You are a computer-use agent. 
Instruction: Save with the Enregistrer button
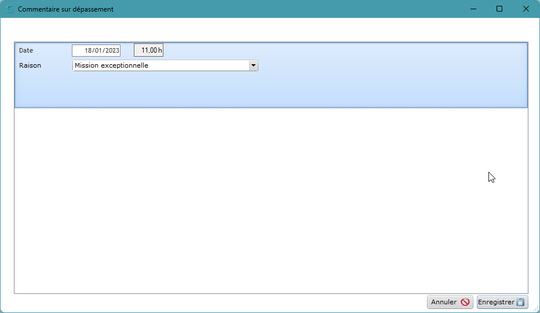point(502,302)
